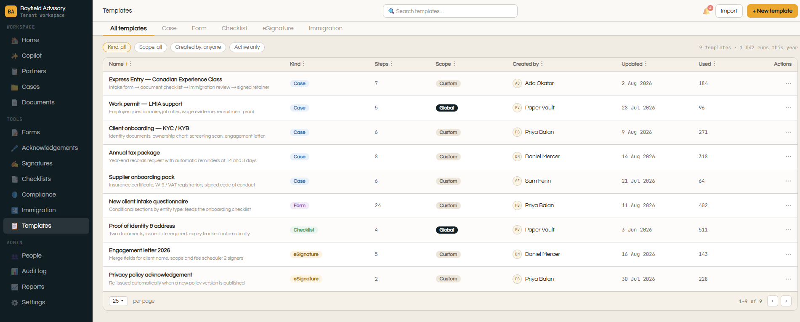Click the Compliance shield icon

click(15, 195)
